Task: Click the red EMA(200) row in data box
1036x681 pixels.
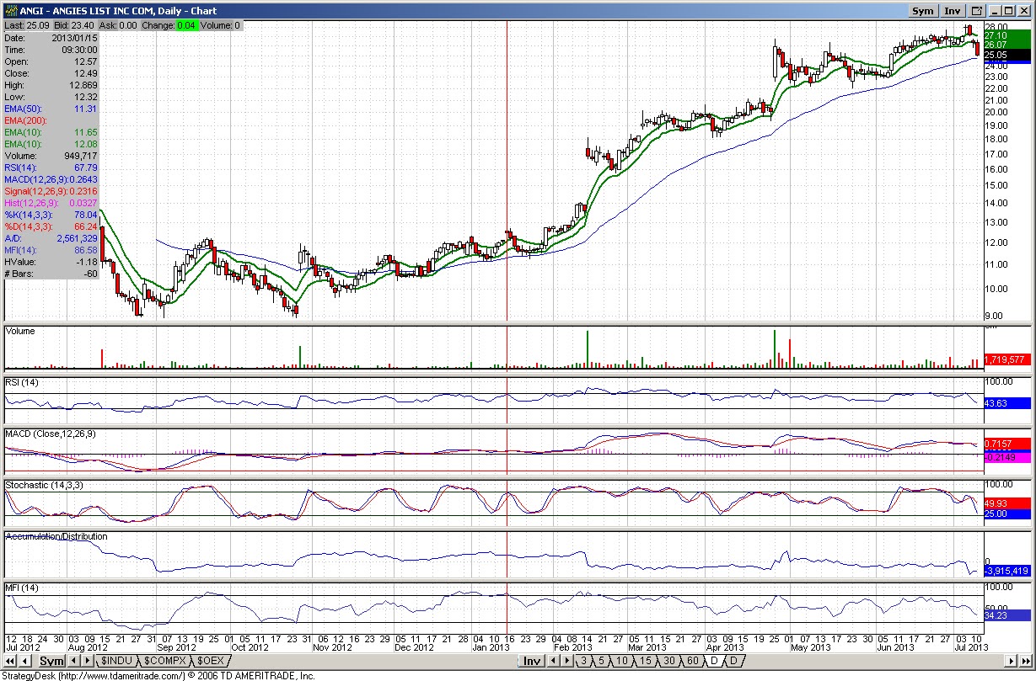Action: [x=51, y=120]
